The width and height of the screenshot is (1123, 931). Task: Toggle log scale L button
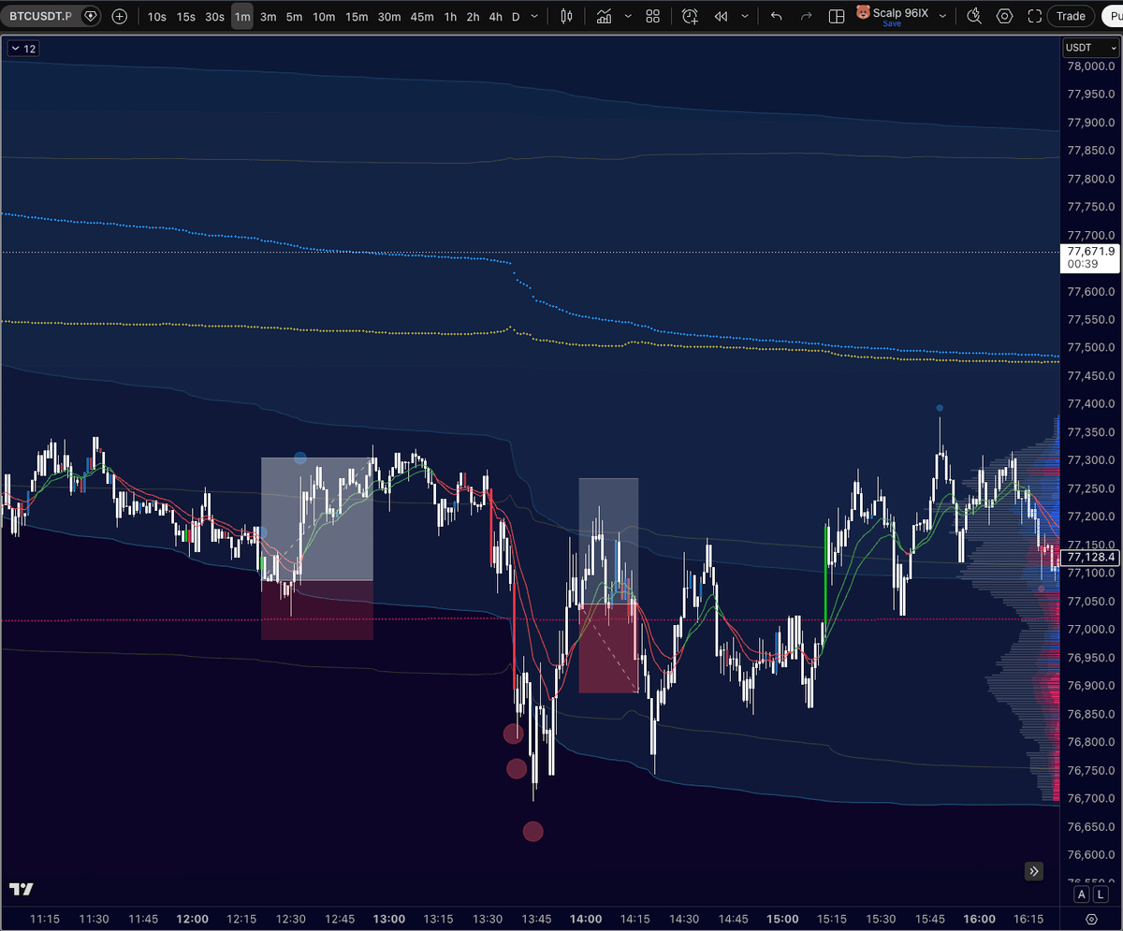point(1099,895)
